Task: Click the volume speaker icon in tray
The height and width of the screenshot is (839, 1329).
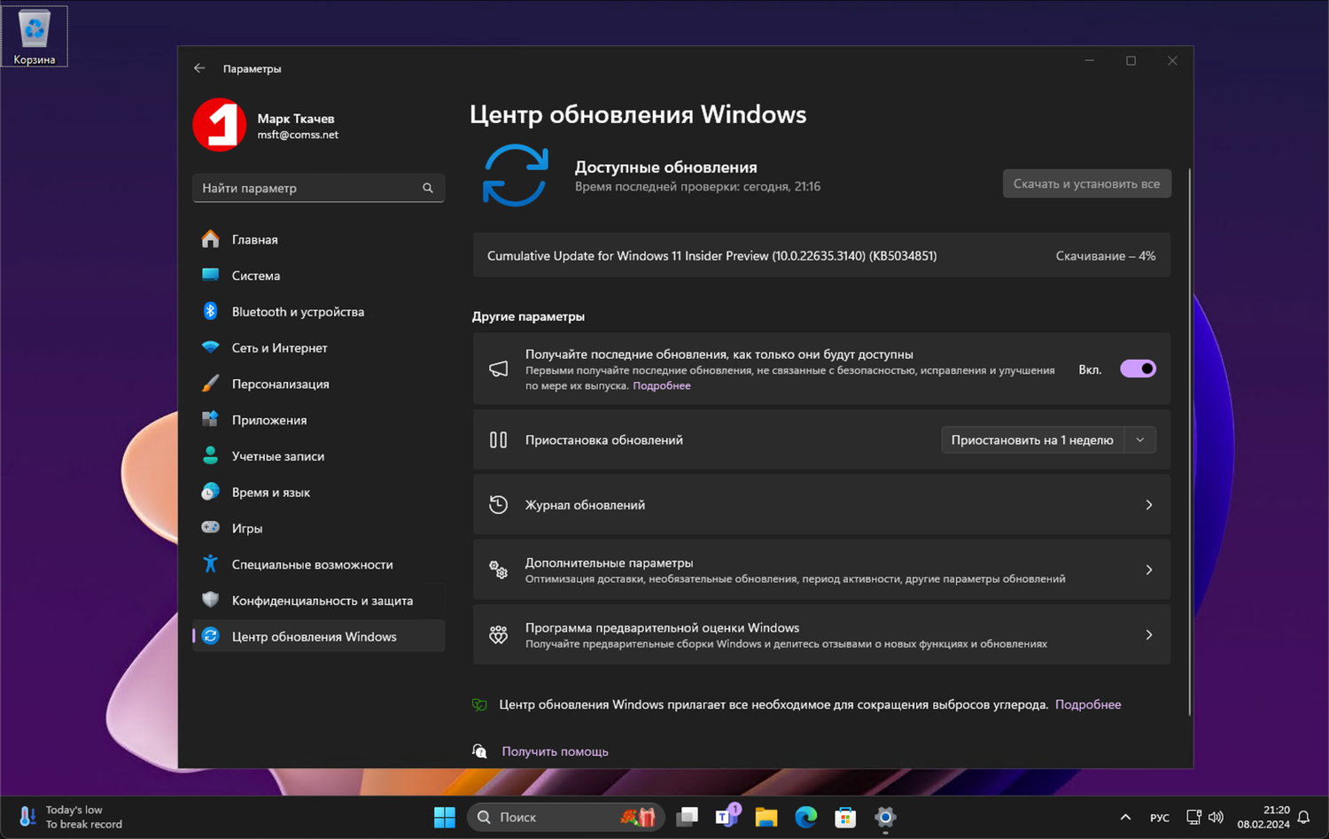Action: click(x=1216, y=817)
